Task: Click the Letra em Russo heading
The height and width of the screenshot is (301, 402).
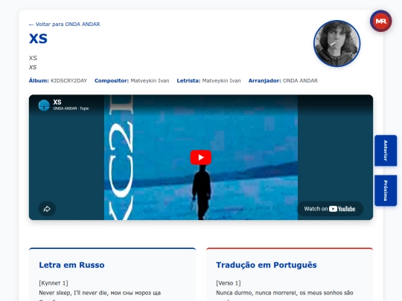Action: (x=71, y=265)
